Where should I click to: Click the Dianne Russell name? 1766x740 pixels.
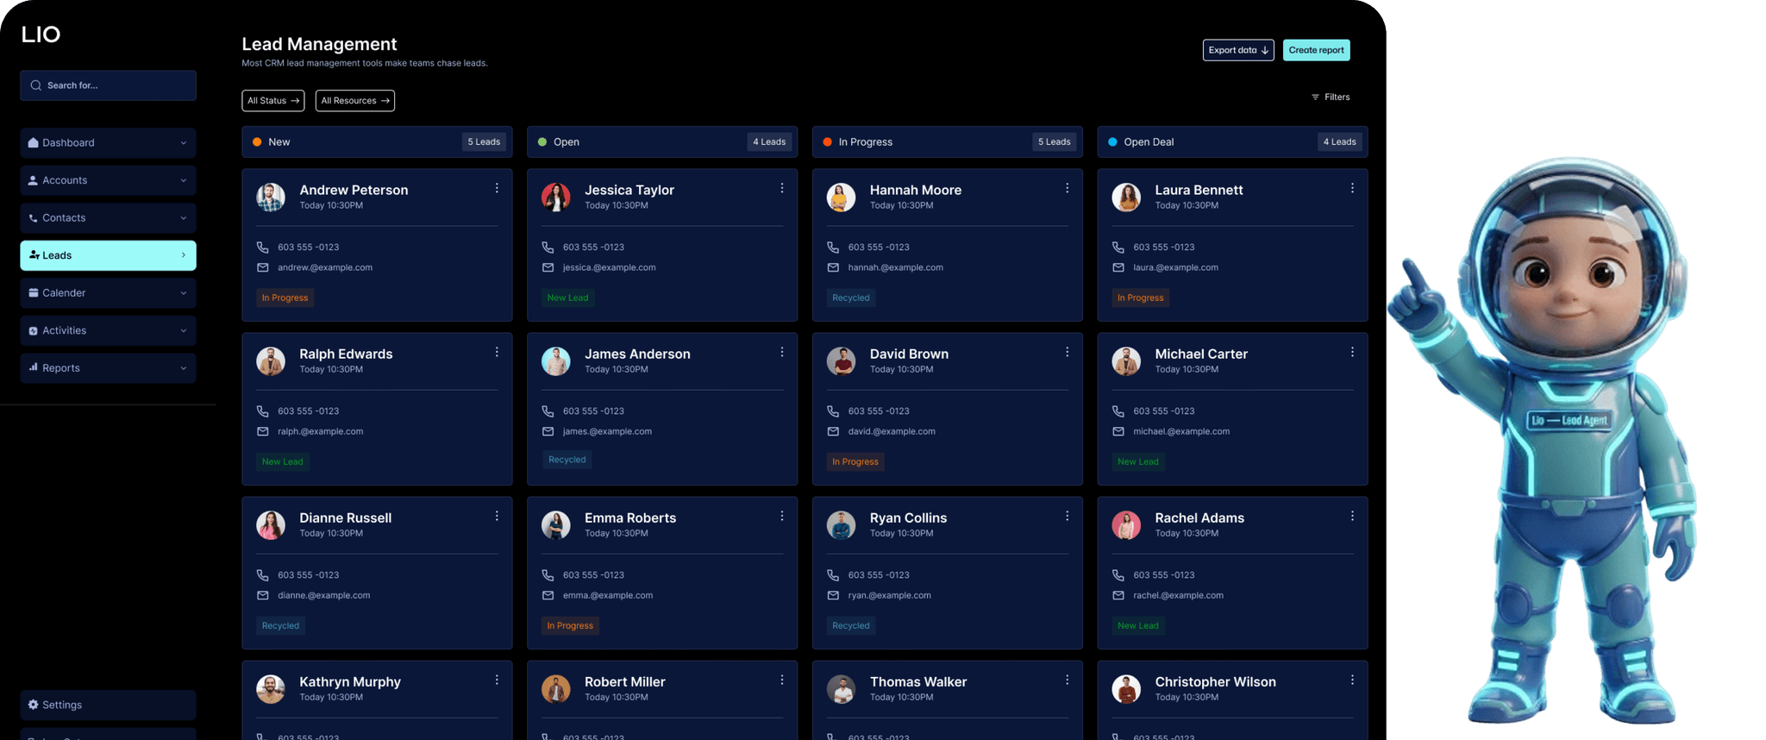click(345, 517)
